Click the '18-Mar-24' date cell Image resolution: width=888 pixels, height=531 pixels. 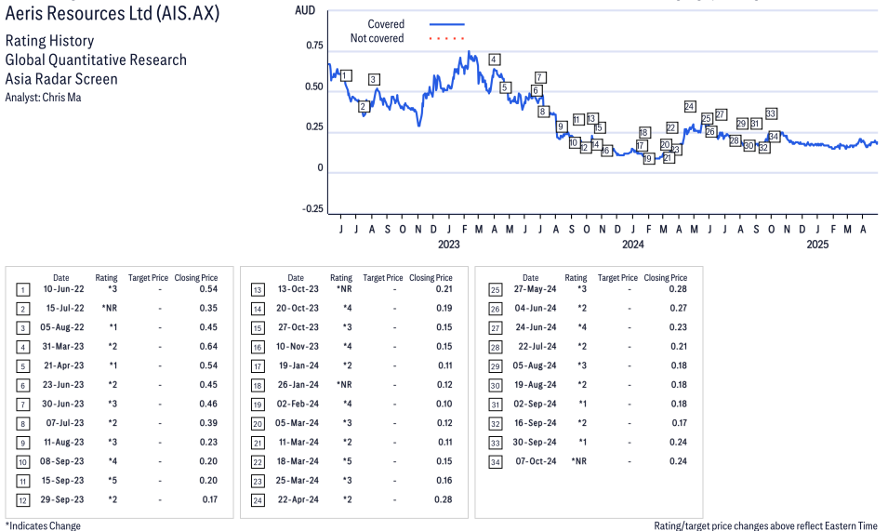coord(298,461)
